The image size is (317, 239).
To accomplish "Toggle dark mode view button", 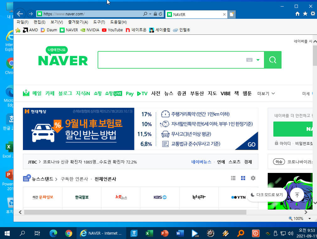I will pyautogui.click(x=267, y=195).
